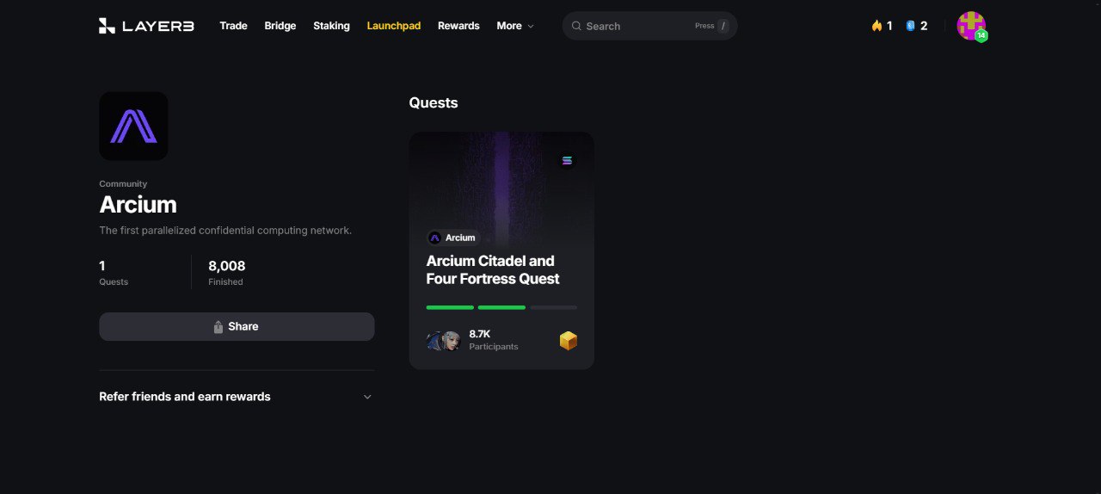The height and width of the screenshot is (494, 1101).
Task: Open the Staking page
Action: coord(331,26)
